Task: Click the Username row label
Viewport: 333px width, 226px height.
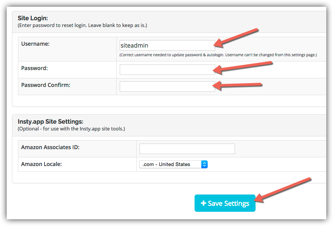Action: click(x=35, y=44)
